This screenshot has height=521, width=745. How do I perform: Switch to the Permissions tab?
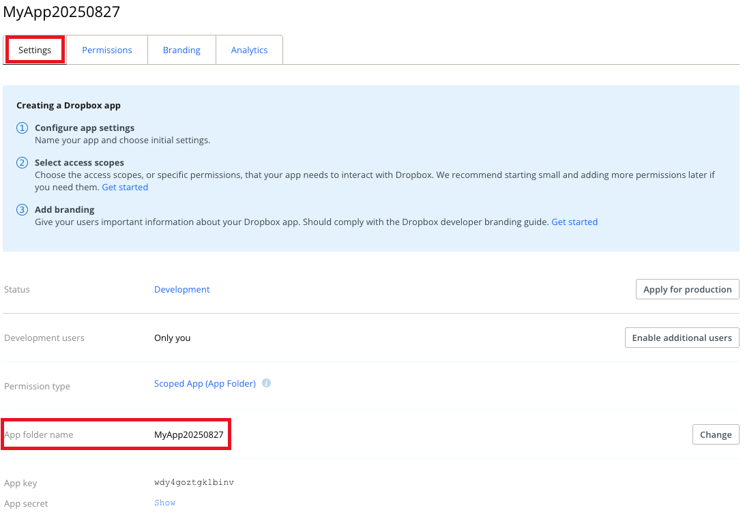[107, 50]
